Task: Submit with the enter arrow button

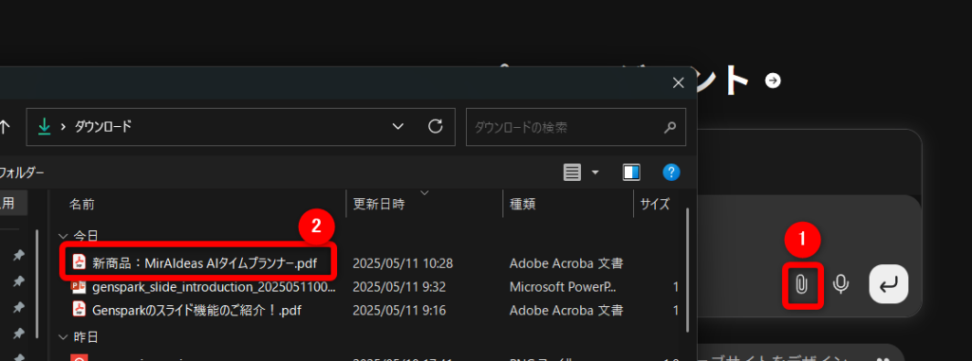Action: tap(888, 284)
